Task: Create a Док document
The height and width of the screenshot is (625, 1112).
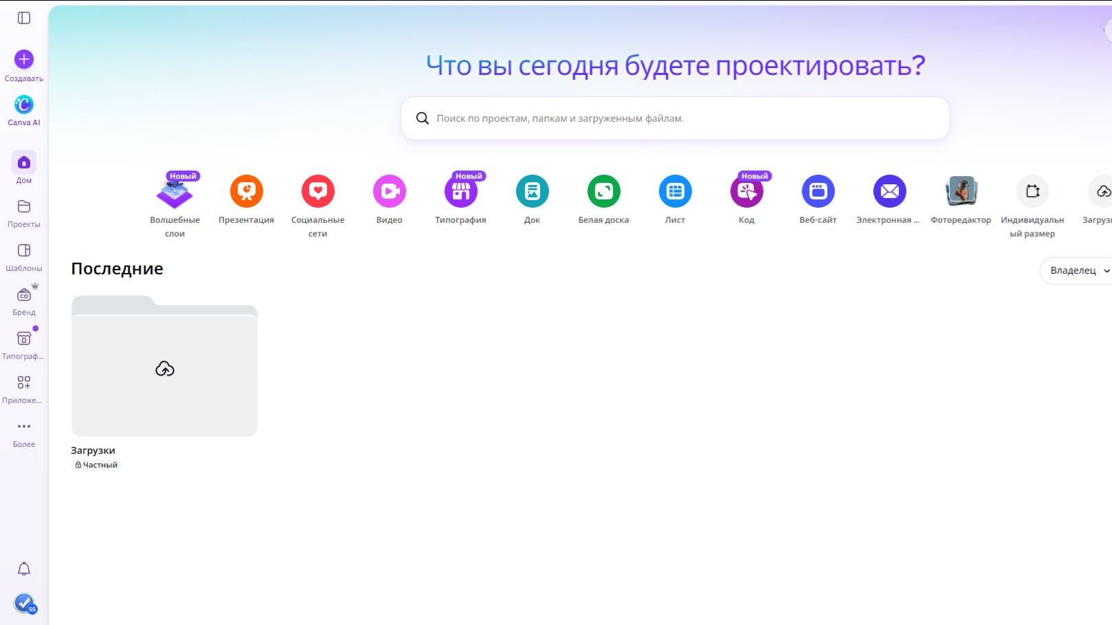Action: pos(532,191)
